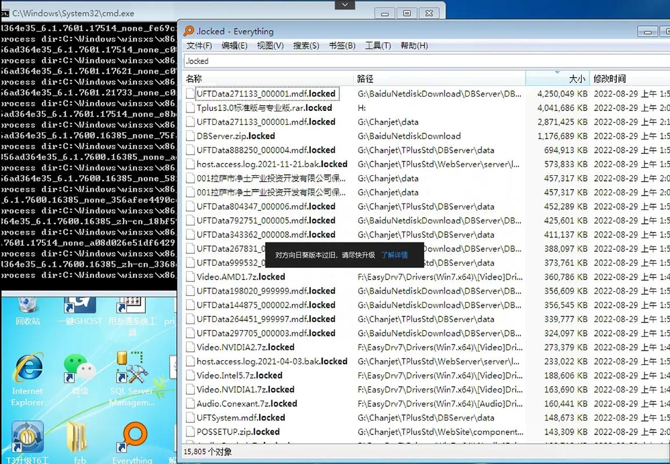The height and width of the screenshot is (464, 670).
Task: Select file Video.AMD1.7z.locked
Action: (241, 277)
